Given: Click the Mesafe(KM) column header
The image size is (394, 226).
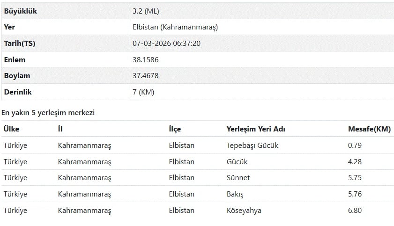Looking at the screenshot, I should [369, 129].
